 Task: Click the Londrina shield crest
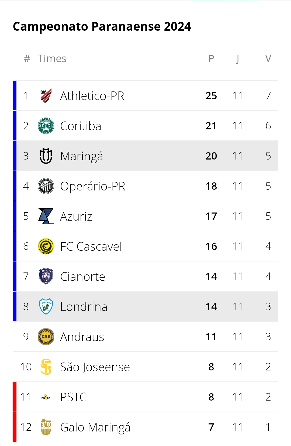point(46,307)
